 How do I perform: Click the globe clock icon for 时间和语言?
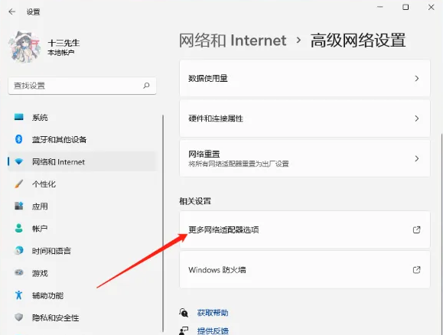pyautogui.click(x=18, y=251)
